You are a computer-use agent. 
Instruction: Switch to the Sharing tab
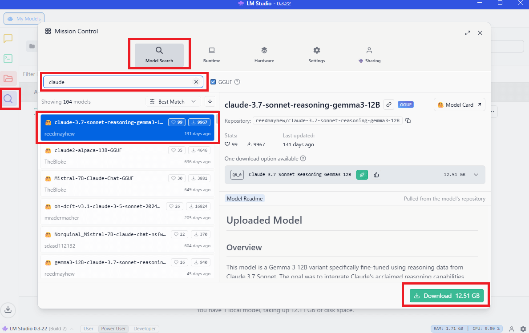369,55
